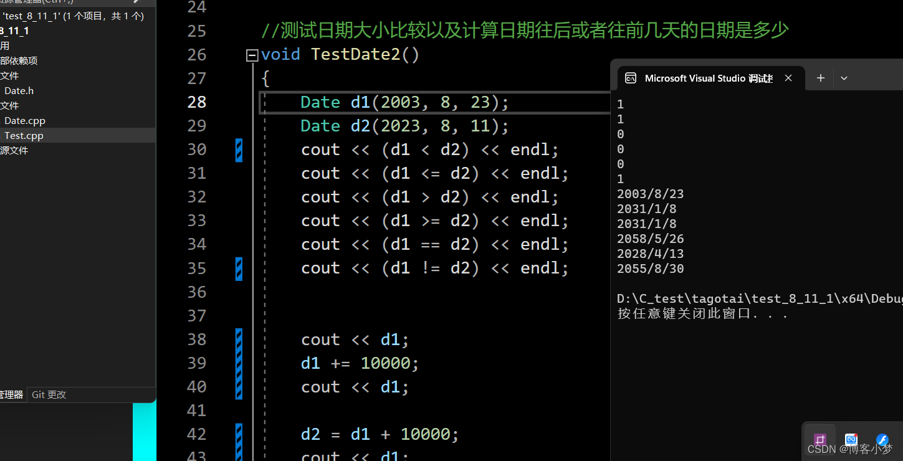Screen dimensions: 903x461
Task: Click the purple screenshot tool tray icon
Action: 820,440
